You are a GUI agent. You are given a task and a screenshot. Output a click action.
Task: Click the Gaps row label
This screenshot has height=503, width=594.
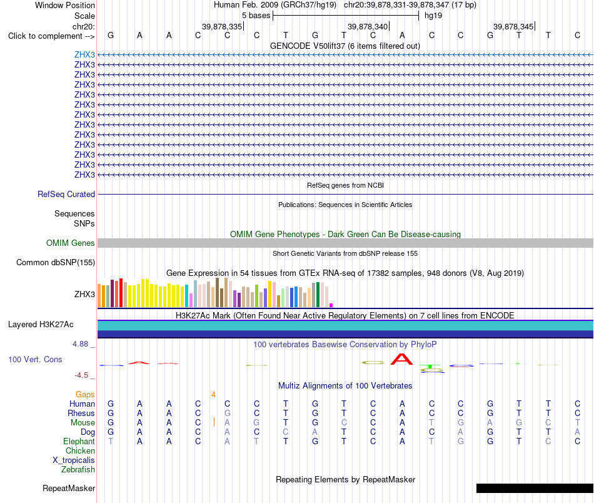point(85,395)
